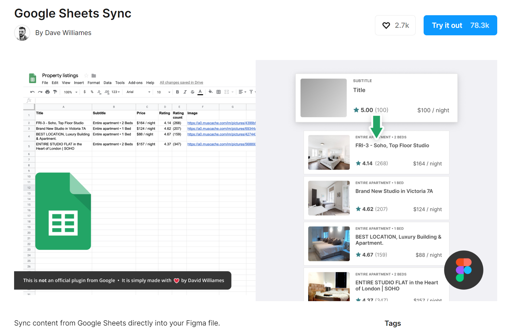Image resolution: width=505 pixels, height=335 pixels.
Task: Click All changes saved in Drive link
Action: [x=181, y=83]
